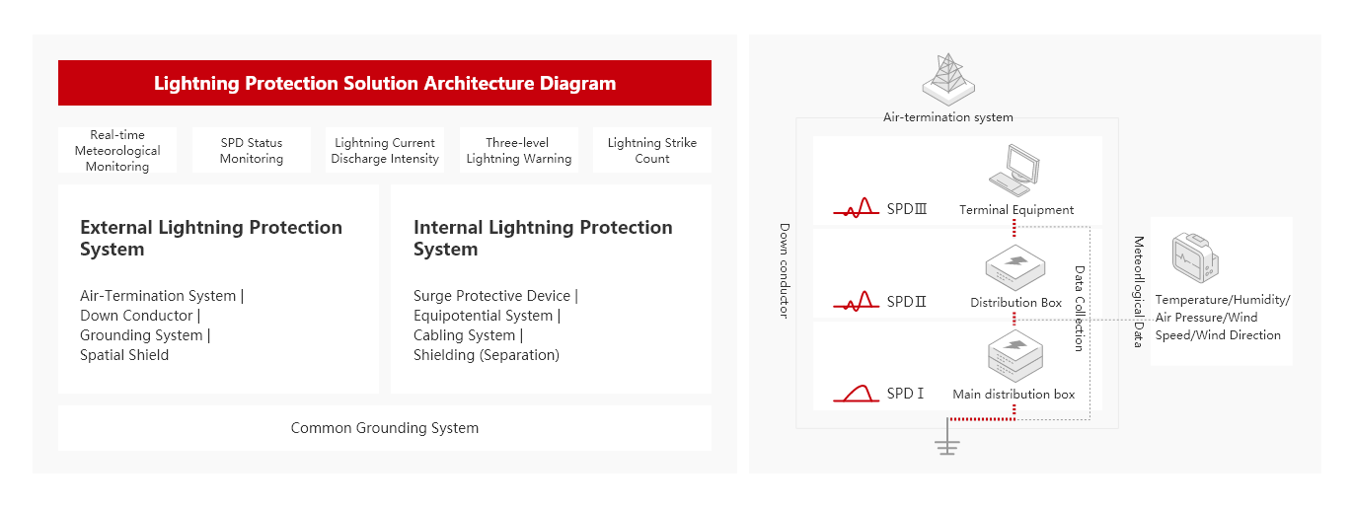Click the SPD II surge waveform icon

pos(856,301)
